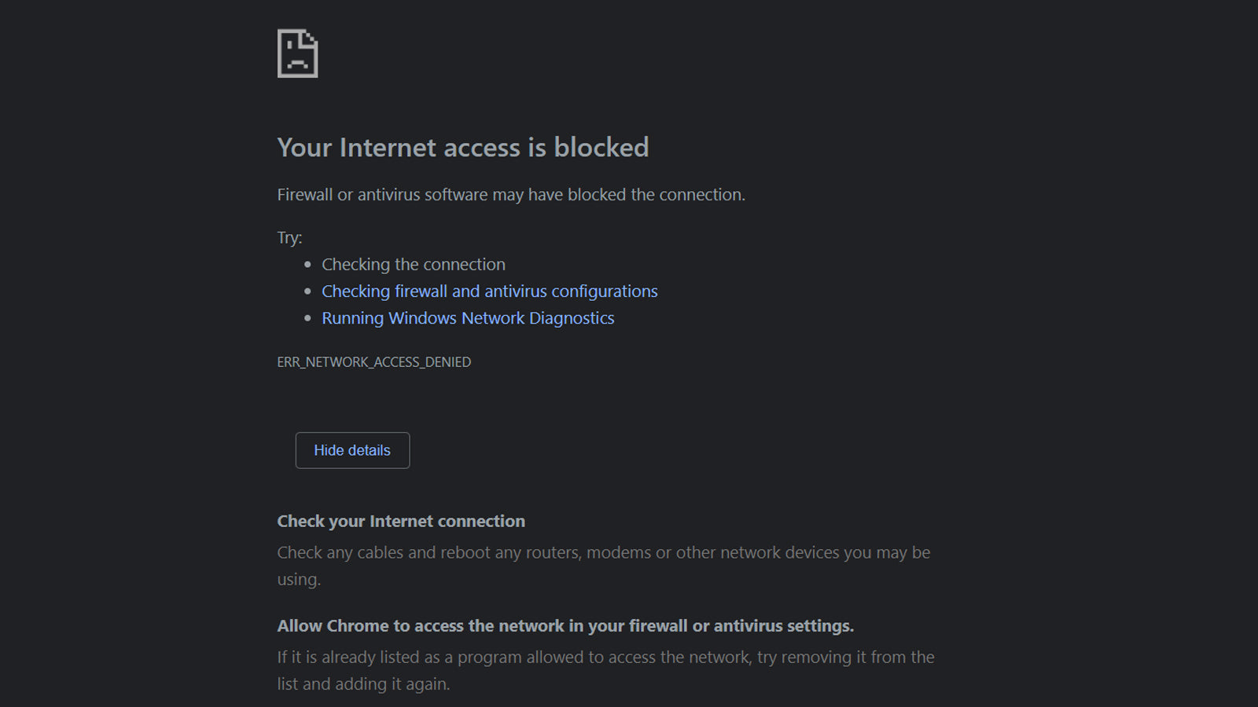Click the 'If it is already listed' line
Viewport: 1258px width, 707px height.
coord(605,658)
